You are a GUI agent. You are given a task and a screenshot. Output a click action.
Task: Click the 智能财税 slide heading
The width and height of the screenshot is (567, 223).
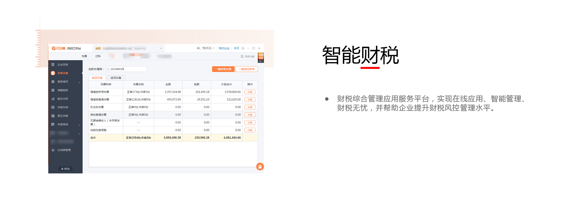coord(360,55)
